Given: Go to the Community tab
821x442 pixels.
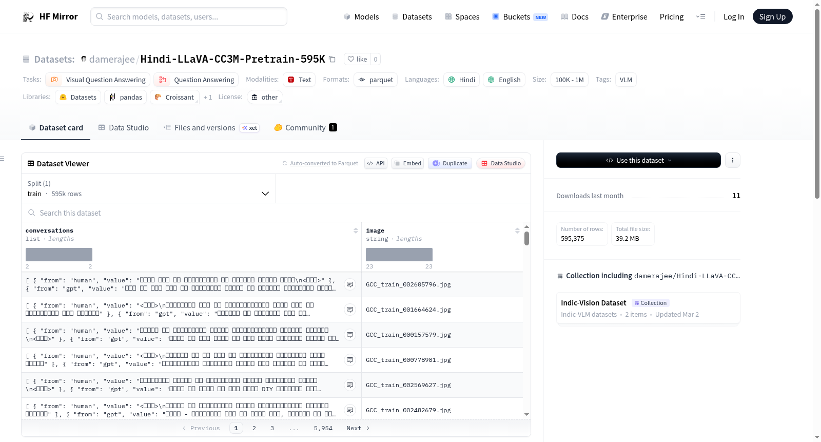Looking at the screenshot, I should coord(306,128).
